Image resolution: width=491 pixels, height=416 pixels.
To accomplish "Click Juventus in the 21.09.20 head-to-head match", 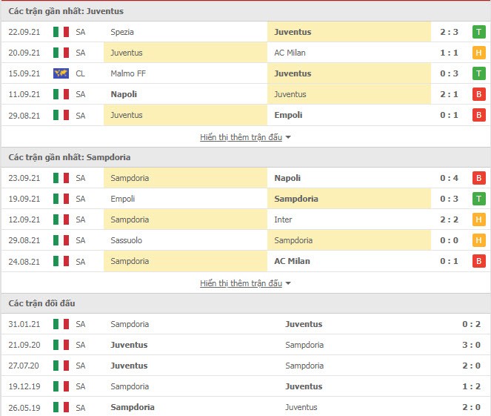I will 129,345.
